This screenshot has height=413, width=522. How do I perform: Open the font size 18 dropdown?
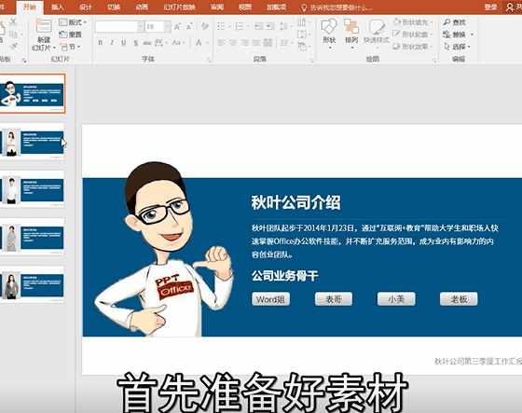[167, 27]
